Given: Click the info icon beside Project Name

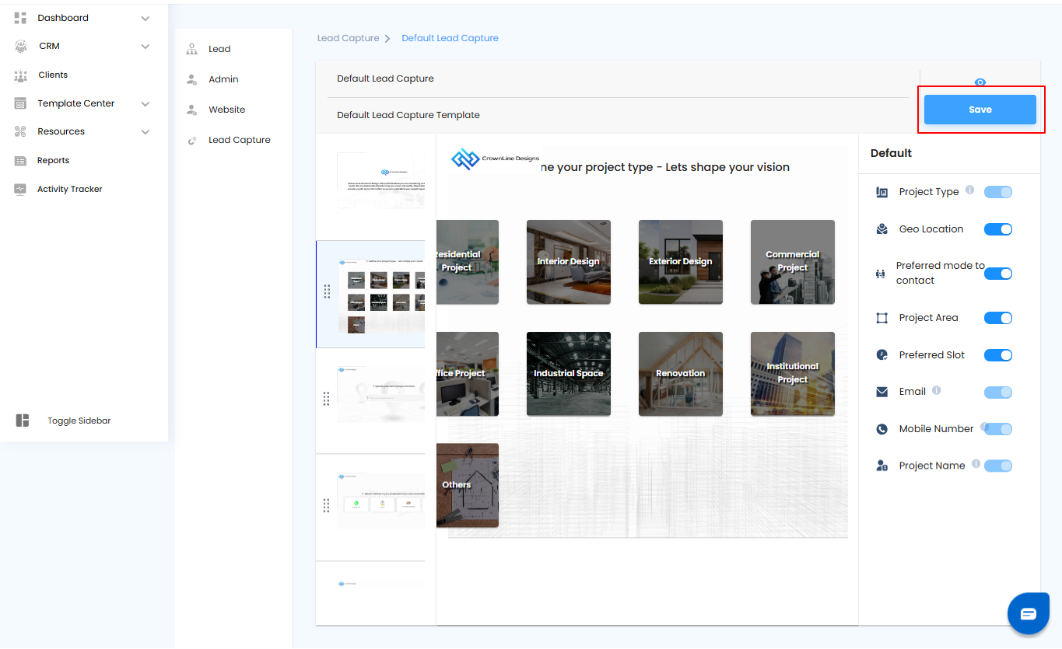Looking at the screenshot, I should pyautogui.click(x=976, y=464).
